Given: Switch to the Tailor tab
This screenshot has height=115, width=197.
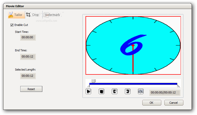Looking at the screenshot, I should 16,15.
